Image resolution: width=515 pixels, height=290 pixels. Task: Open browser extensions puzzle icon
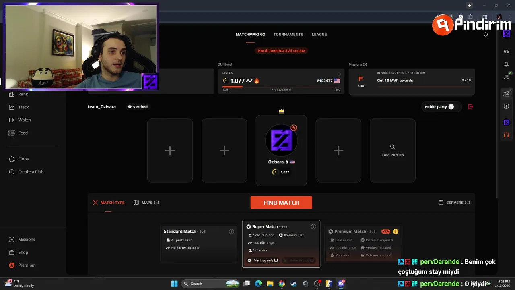(470, 17)
